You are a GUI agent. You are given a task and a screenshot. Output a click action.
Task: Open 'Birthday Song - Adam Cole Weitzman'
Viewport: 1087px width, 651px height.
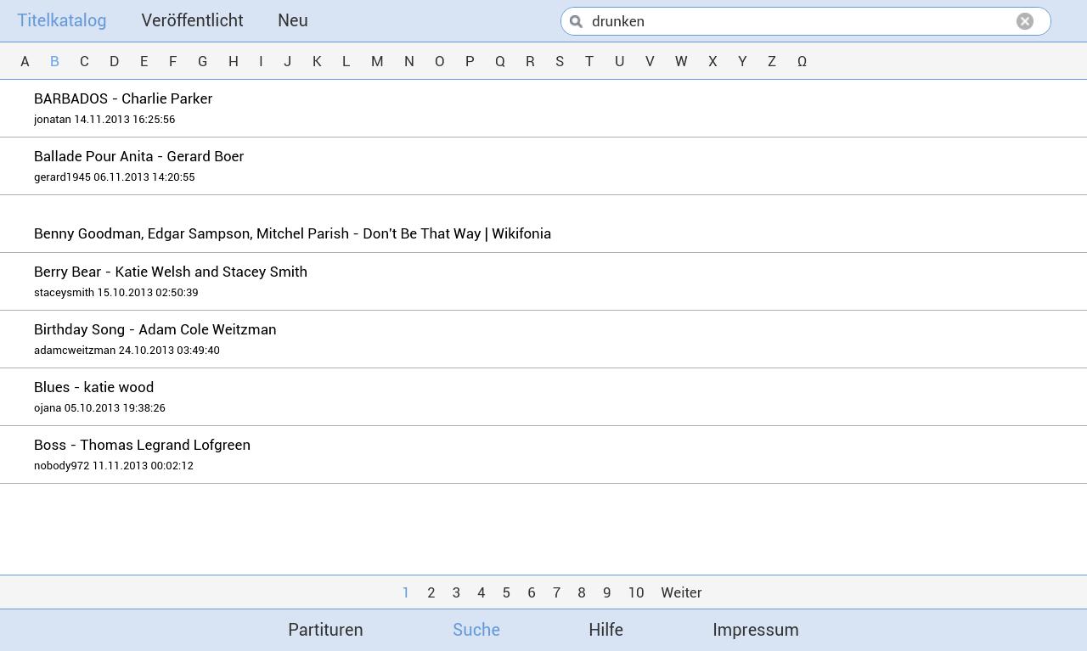(543, 340)
